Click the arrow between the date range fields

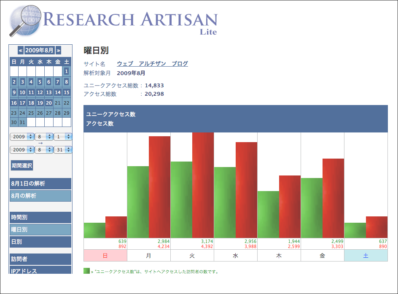(x=40, y=143)
